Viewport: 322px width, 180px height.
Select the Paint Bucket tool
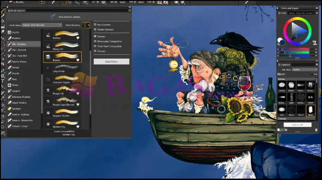click(x=3, y=21)
